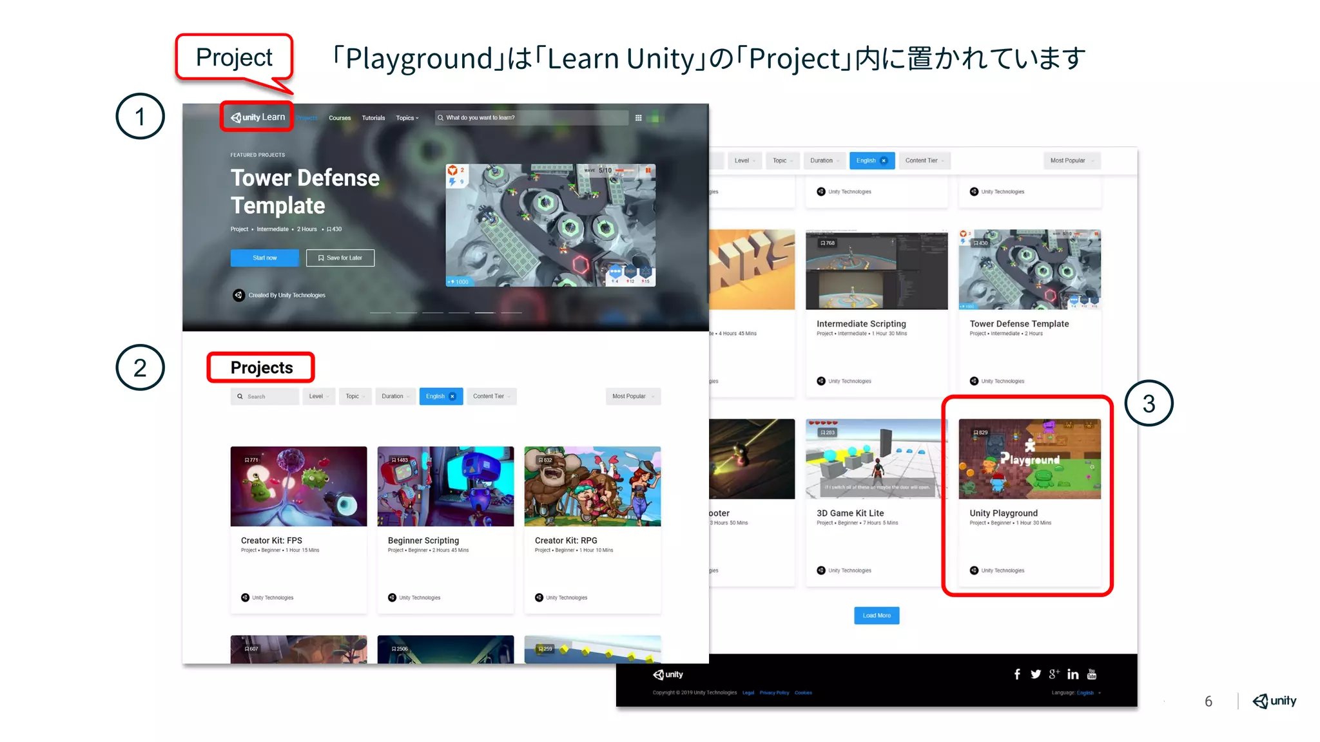The width and height of the screenshot is (1320, 742).
Task: Open the Creator Kit: FPS thumbnail
Action: pyautogui.click(x=299, y=486)
